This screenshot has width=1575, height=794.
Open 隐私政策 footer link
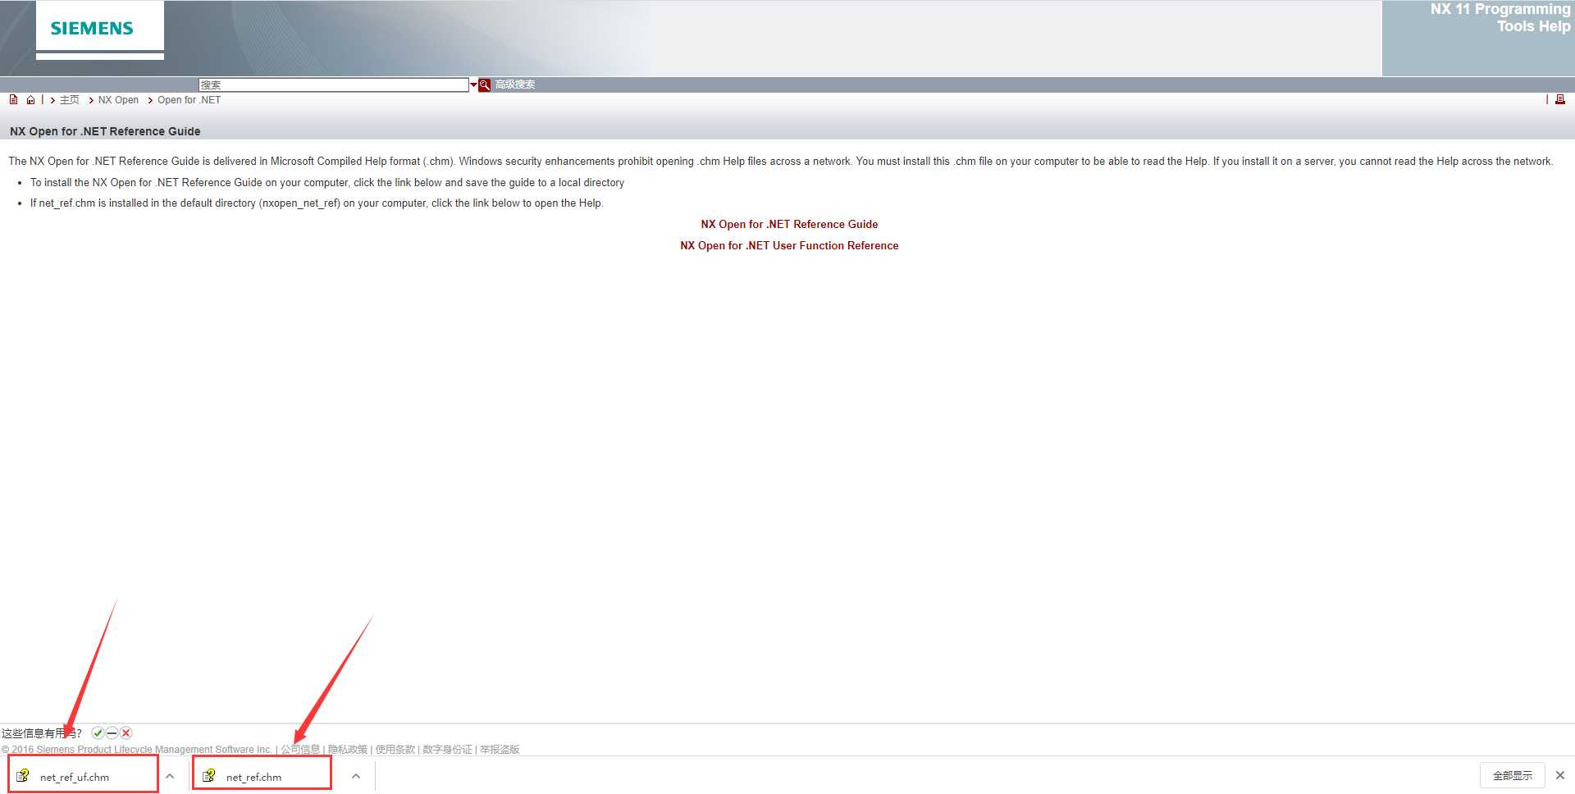pos(348,749)
